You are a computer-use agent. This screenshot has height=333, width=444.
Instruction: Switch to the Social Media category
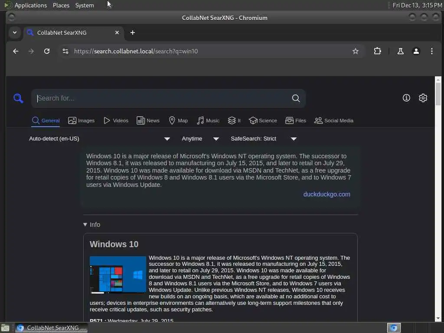(334, 121)
